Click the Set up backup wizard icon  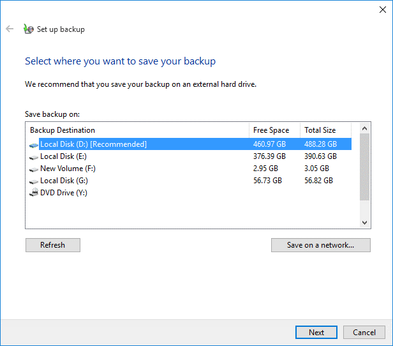click(x=28, y=29)
